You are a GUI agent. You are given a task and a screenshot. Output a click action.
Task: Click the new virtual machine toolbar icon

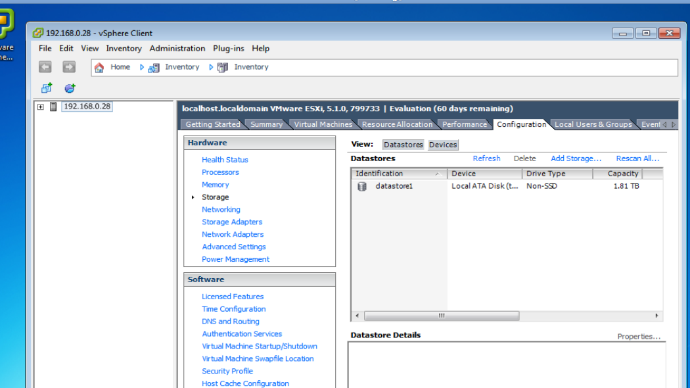point(46,88)
